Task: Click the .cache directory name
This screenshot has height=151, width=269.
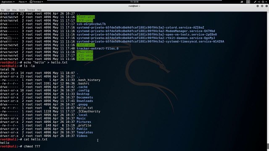Action: pyautogui.click(x=82, y=87)
